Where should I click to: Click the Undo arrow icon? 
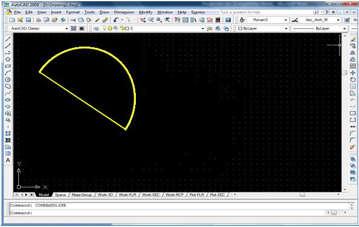pyautogui.click(x=116, y=20)
